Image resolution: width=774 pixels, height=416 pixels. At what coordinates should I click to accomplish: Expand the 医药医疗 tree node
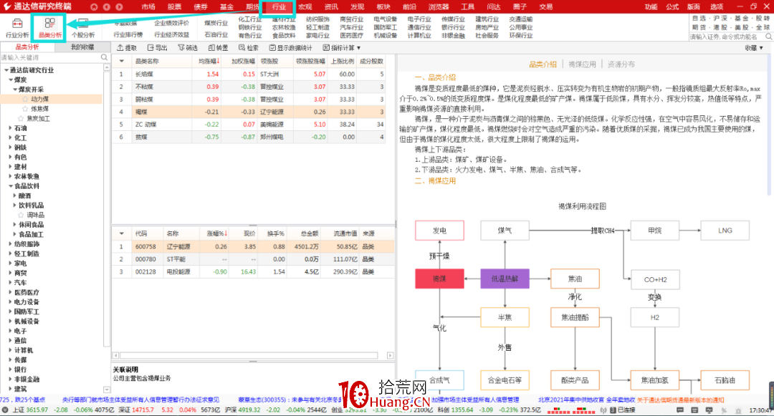(10, 292)
